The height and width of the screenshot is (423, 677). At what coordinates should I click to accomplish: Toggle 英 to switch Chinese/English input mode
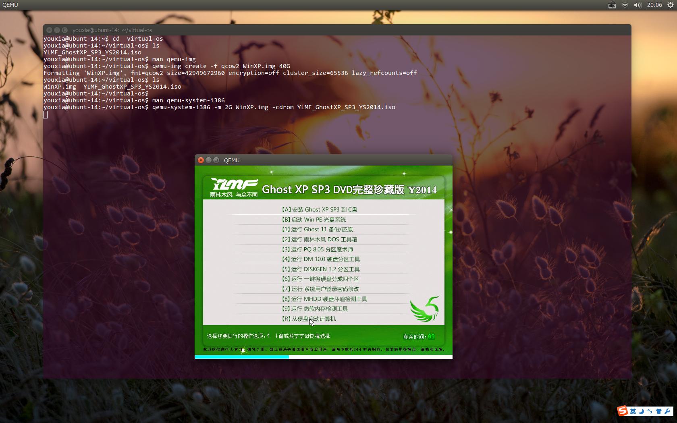tap(633, 411)
